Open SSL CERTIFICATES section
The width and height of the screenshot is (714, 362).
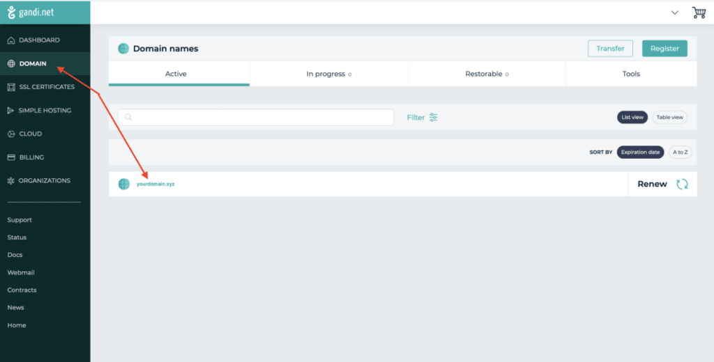coord(45,87)
